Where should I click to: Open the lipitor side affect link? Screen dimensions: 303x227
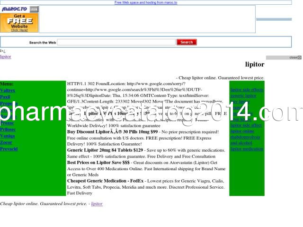246,125
